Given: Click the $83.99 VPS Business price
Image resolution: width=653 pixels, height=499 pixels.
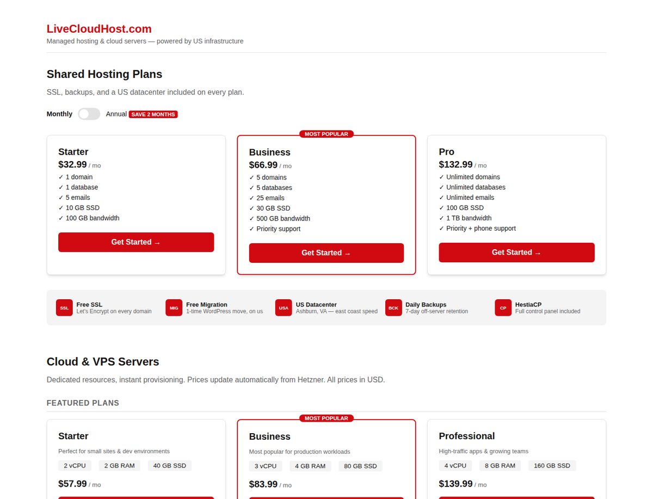Looking at the screenshot, I should pyautogui.click(x=263, y=484).
